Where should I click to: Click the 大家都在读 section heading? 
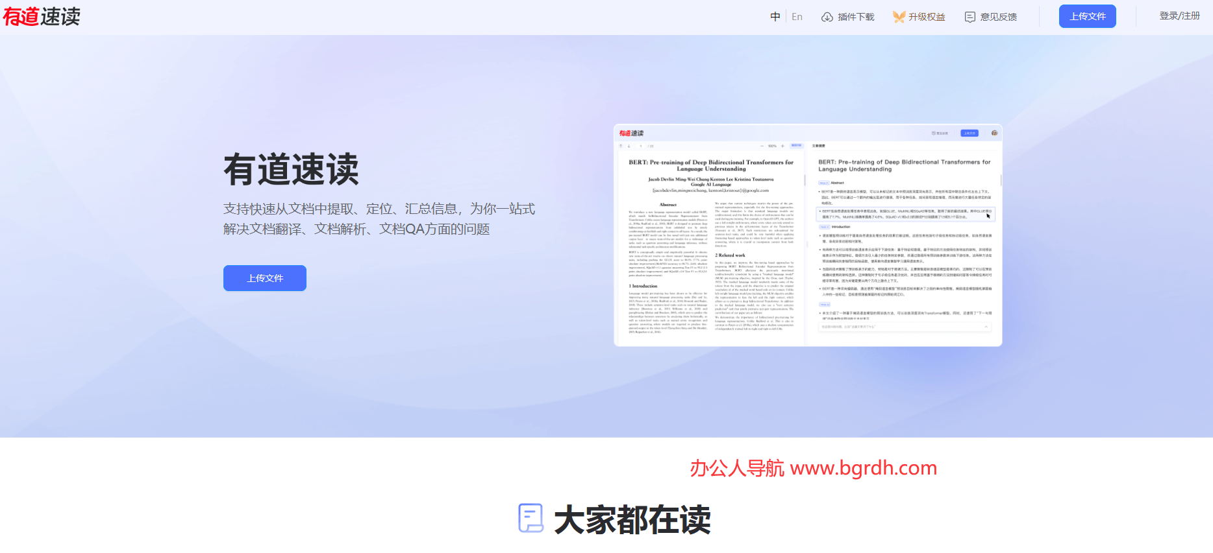click(632, 520)
